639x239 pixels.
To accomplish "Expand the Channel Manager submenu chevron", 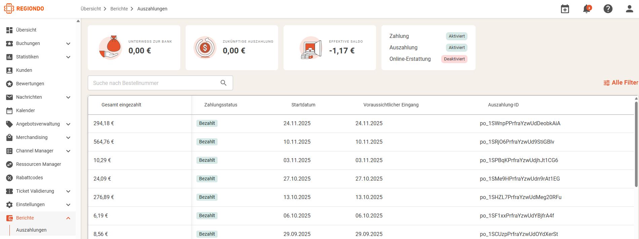I will tap(68, 151).
